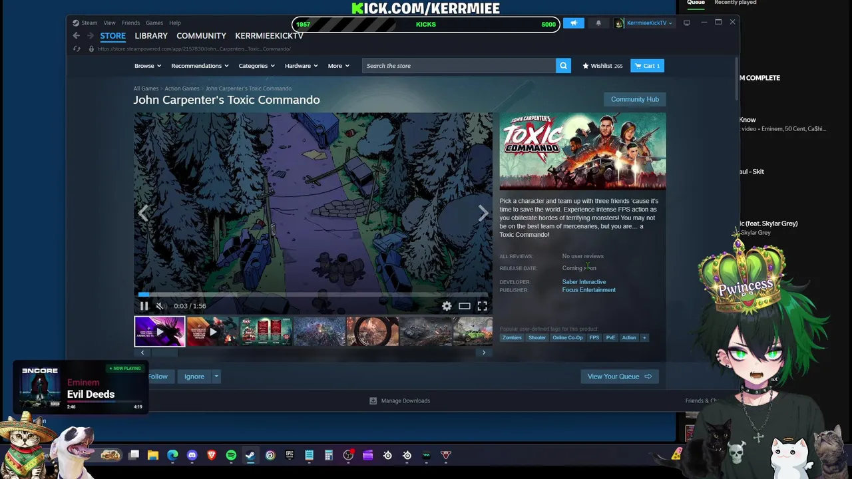
Task: Go back with the Steam back arrow
Action: point(77,36)
